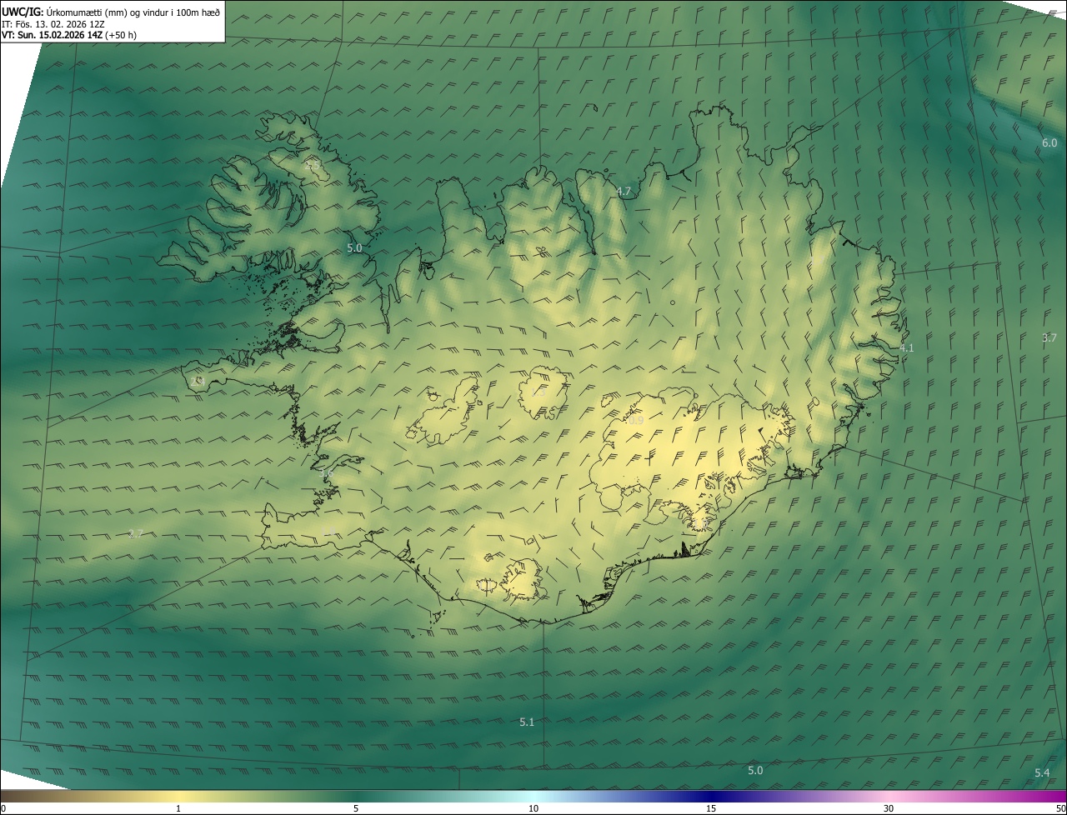Click the map title 'Úrkomumætti (mm) og vindur í 100m hæð'
1067x815 pixels.
[x=133, y=12]
